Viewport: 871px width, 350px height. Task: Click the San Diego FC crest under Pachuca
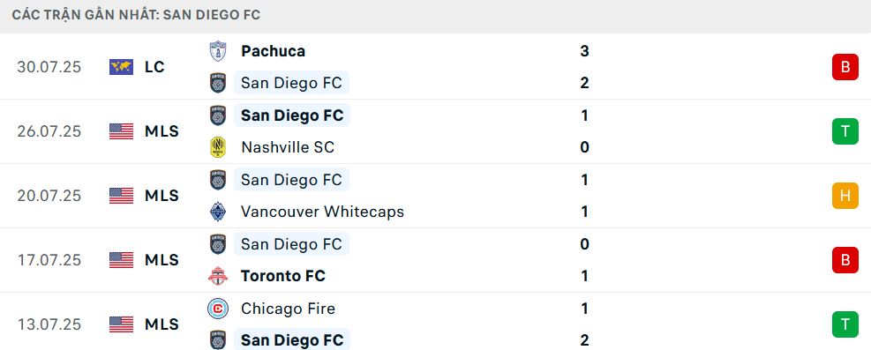[x=218, y=83]
